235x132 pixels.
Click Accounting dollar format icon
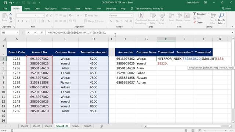111,21
